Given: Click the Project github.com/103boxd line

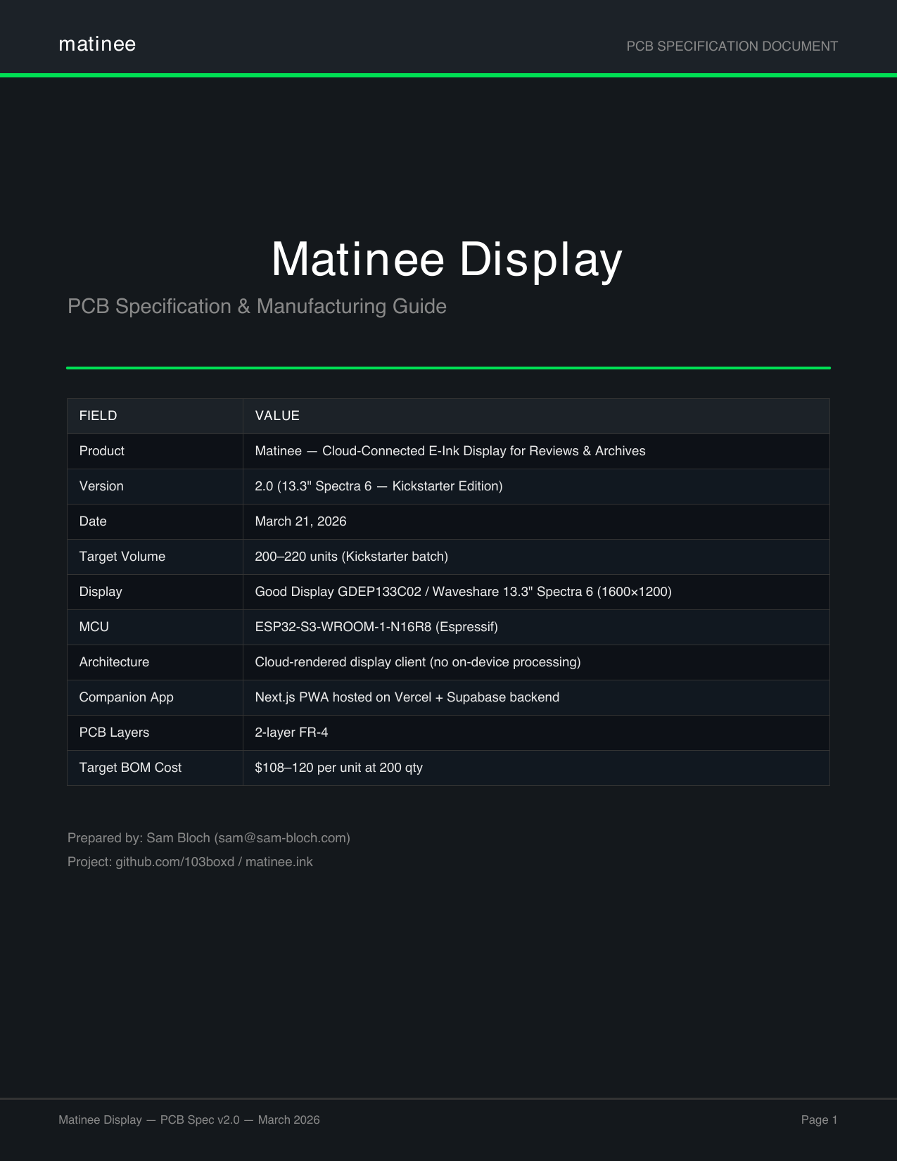Looking at the screenshot, I should 190,862.
